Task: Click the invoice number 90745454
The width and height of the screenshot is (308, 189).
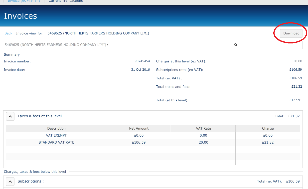Action: pos(142,61)
